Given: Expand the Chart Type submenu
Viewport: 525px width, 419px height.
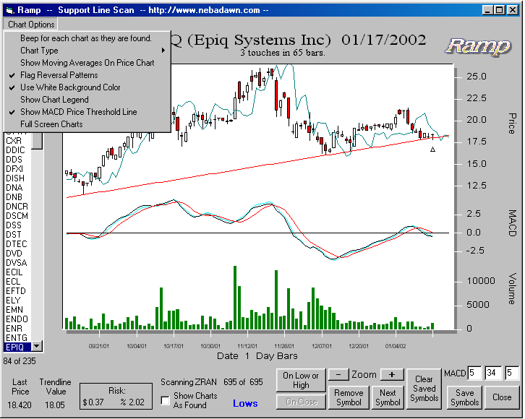Looking at the screenshot, I should pyautogui.click(x=87, y=51).
